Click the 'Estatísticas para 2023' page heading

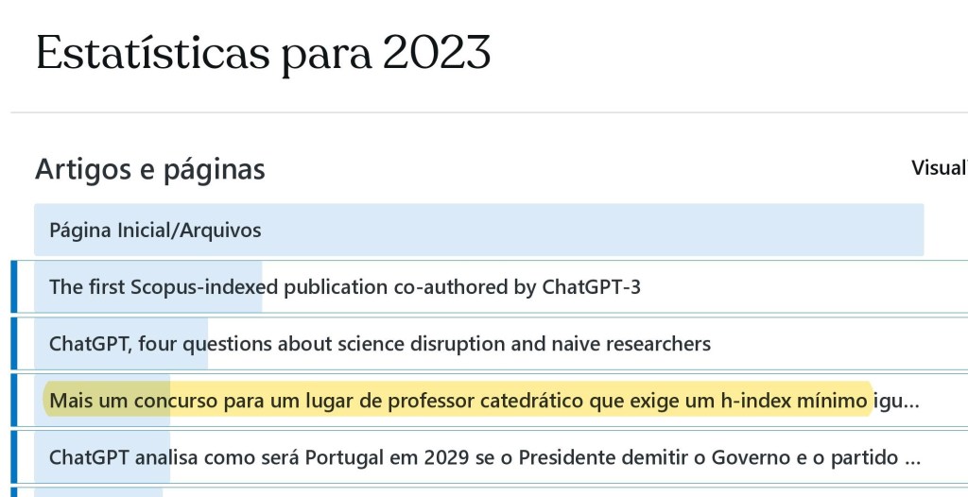point(263,53)
